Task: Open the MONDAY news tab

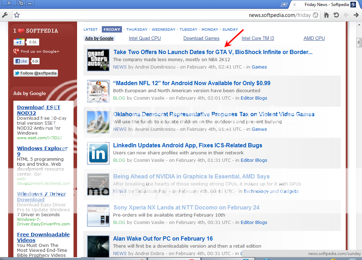Action: (x=210, y=30)
